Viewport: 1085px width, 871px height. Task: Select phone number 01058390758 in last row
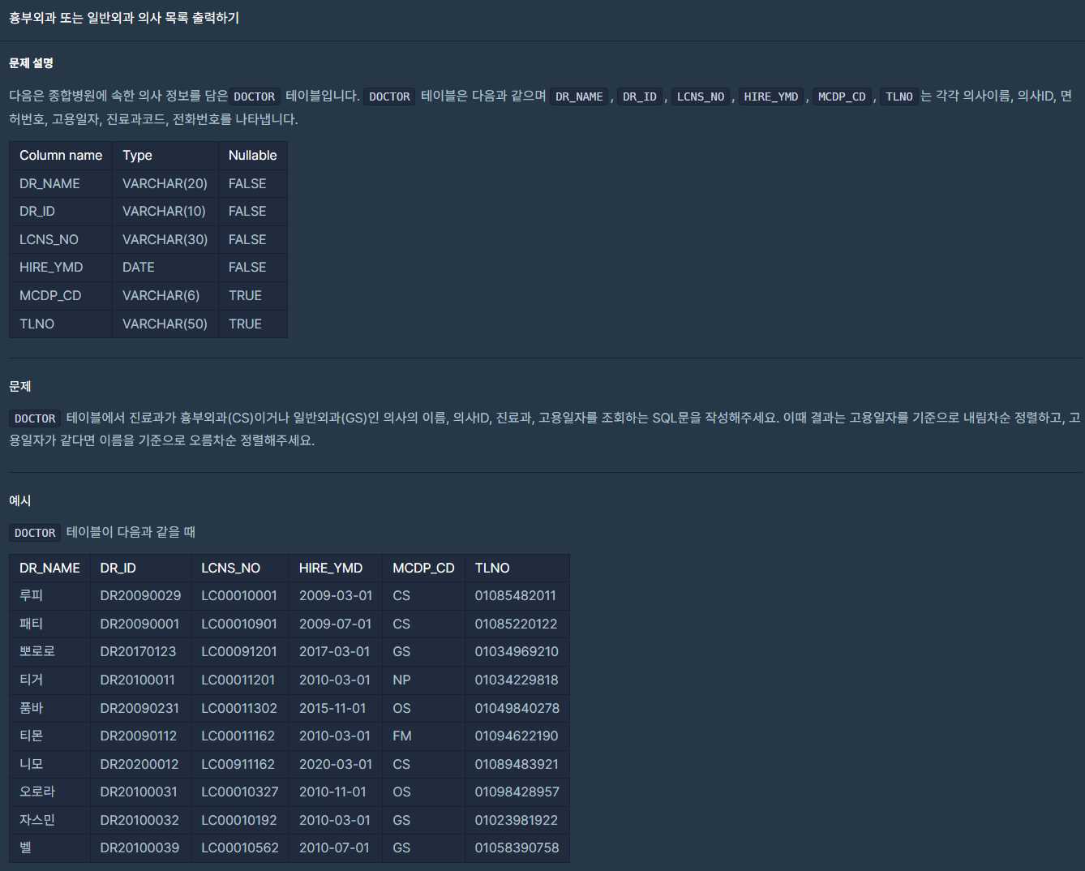click(x=517, y=847)
